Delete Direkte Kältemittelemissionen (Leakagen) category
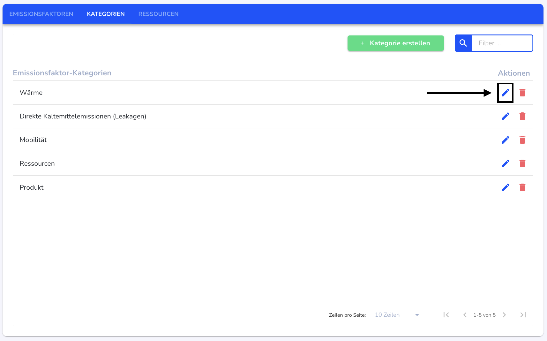 pyautogui.click(x=522, y=116)
